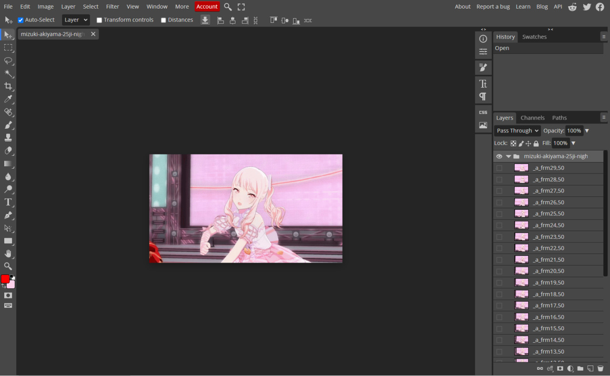Open the API link
Image resolution: width=610 pixels, height=376 pixels.
pyautogui.click(x=558, y=7)
